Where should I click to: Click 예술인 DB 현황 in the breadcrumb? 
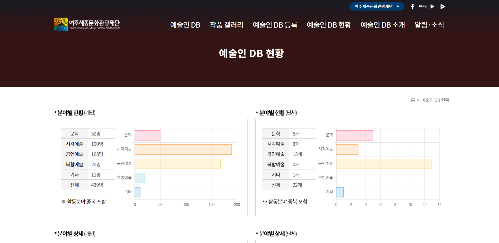pyautogui.click(x=435, y=100)
